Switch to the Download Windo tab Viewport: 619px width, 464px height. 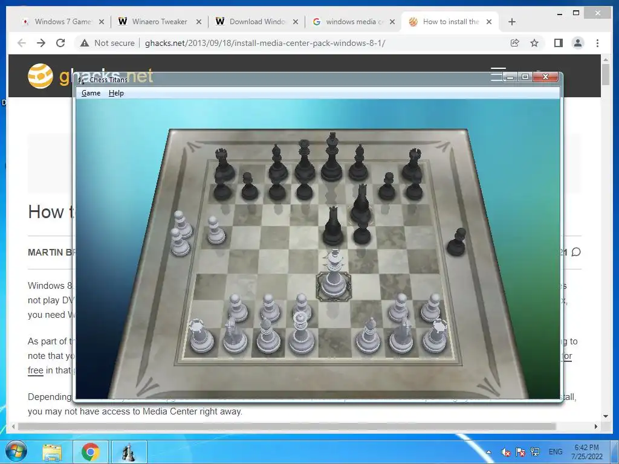coord(256,22)
